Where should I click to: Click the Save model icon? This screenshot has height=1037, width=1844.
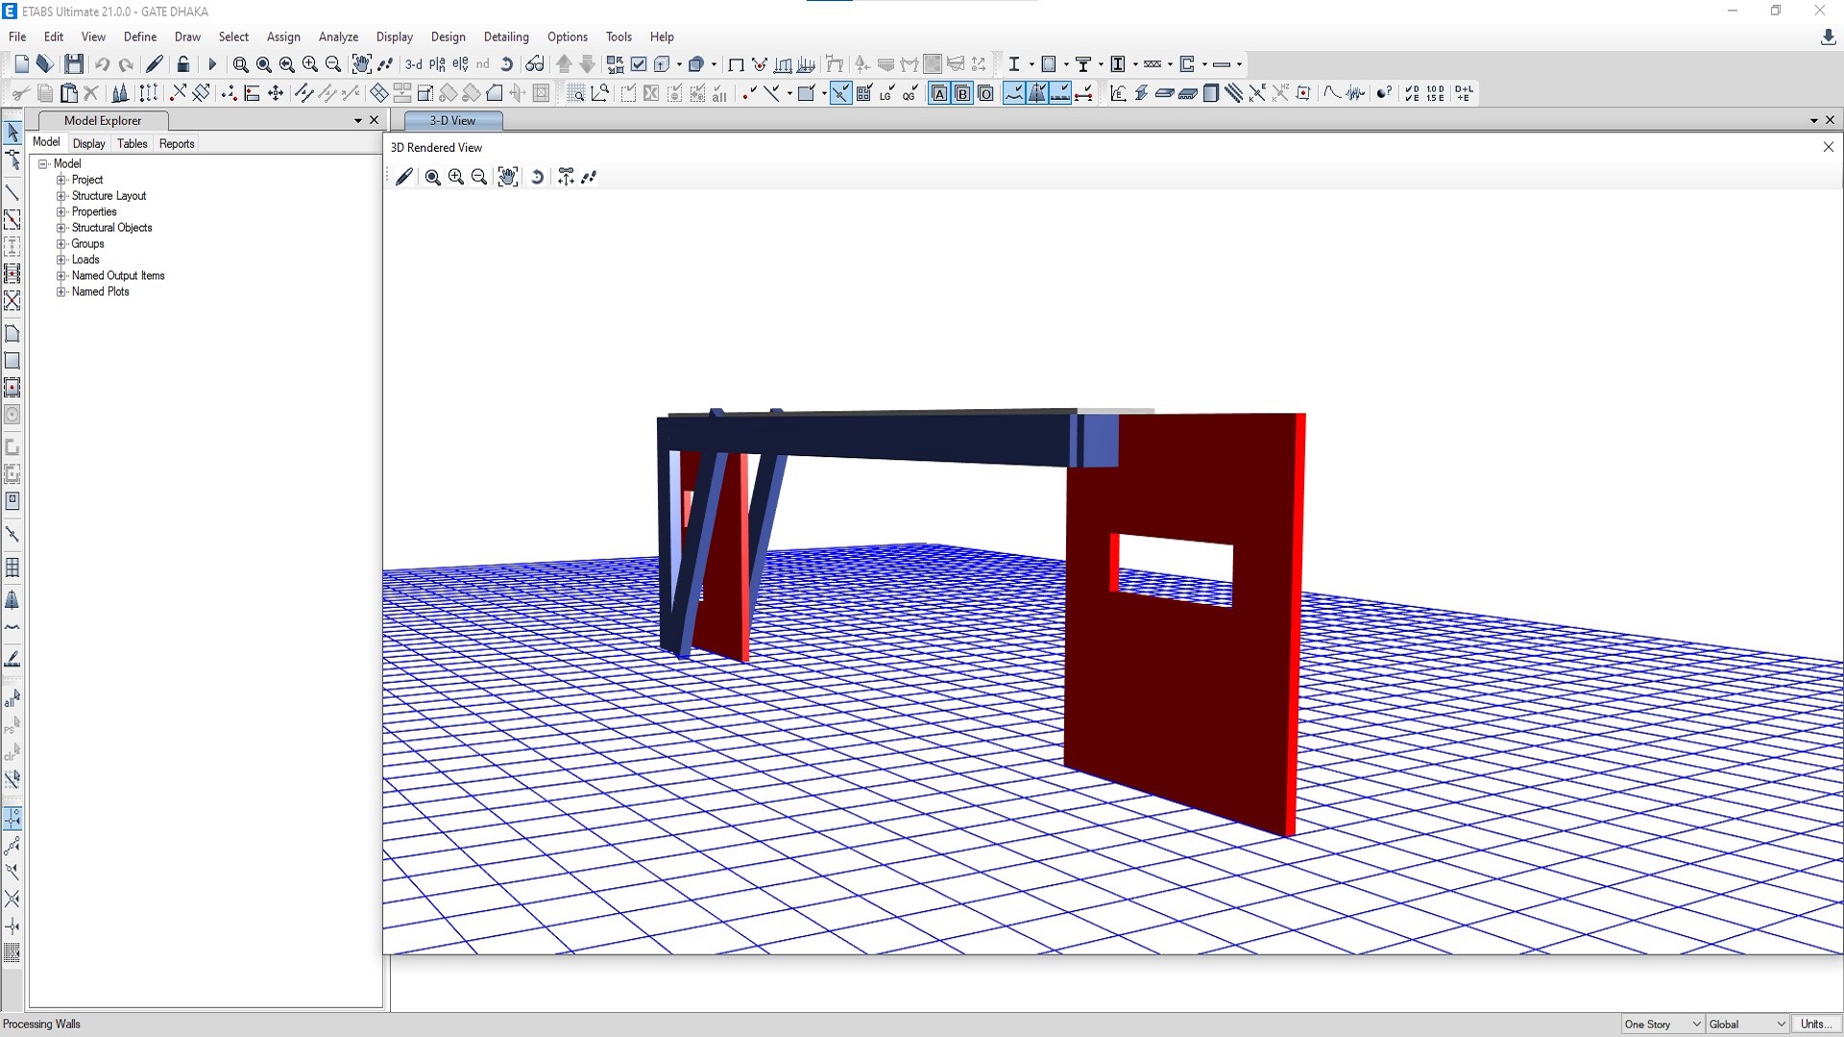[x=74, y=64]
